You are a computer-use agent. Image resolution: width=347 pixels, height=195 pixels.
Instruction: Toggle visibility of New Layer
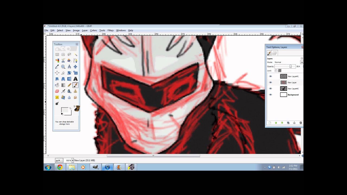click(270, 82)
